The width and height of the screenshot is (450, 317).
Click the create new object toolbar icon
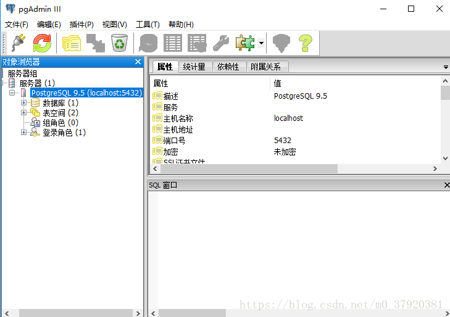[96, 43]
